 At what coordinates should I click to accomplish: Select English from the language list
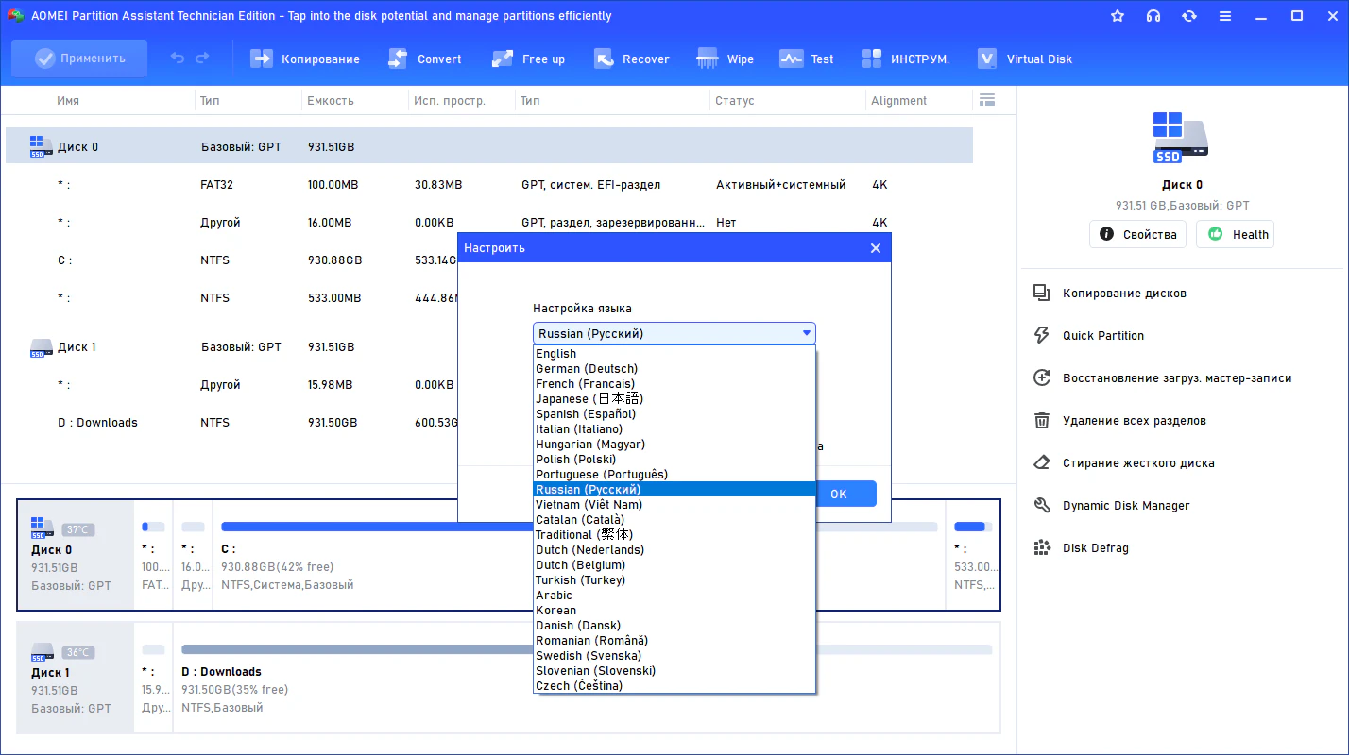(x=555, y=354)
